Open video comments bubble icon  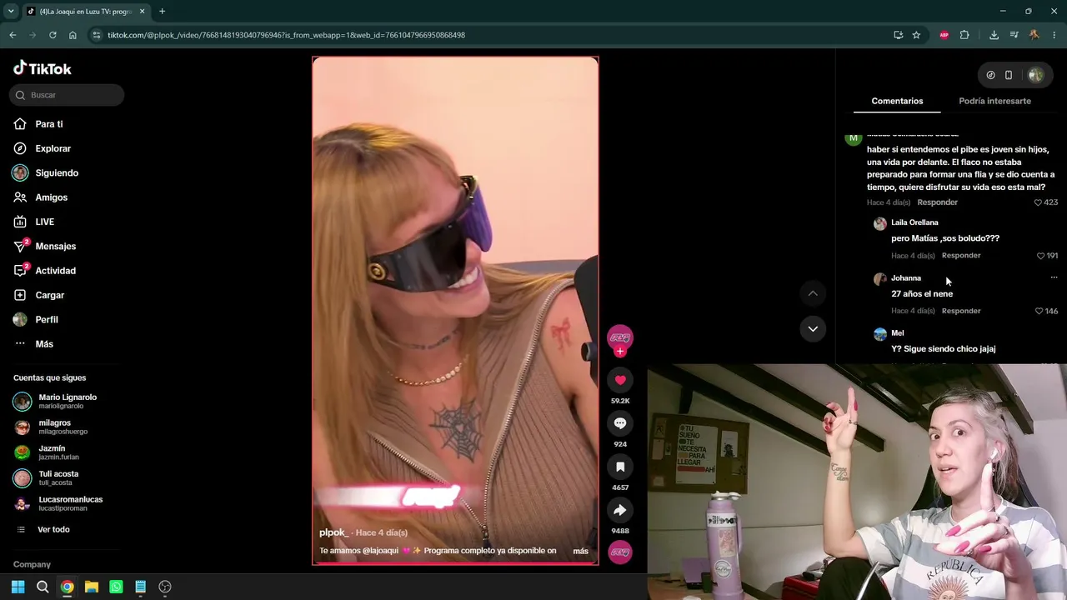coord(620,423)
